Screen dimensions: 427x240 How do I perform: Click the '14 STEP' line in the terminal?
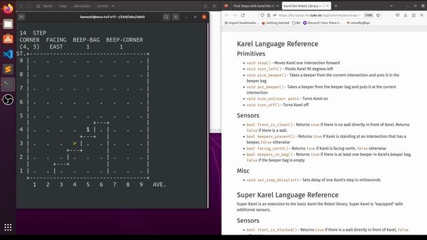click(x=33, y=33)
